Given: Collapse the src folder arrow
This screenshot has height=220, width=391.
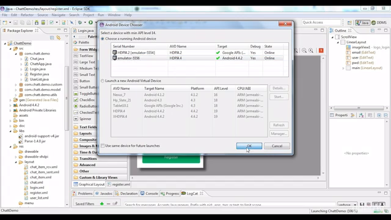Looking at the screenshot, I should [10, 49].
